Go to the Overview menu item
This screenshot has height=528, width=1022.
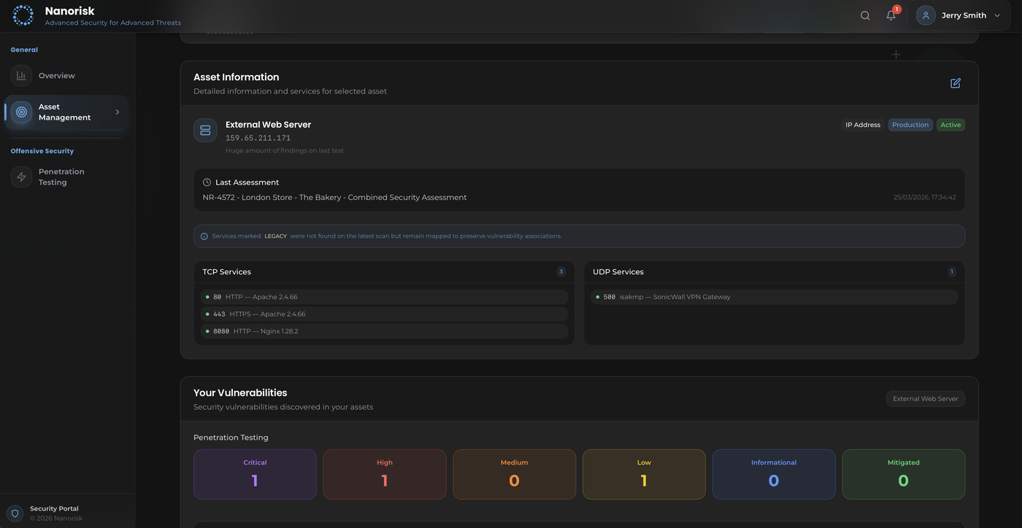click(x=56, y=75)
